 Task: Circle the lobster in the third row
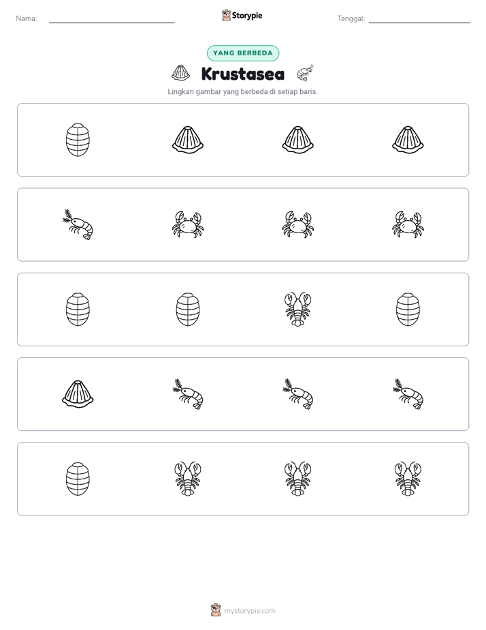tap(297, 310)
